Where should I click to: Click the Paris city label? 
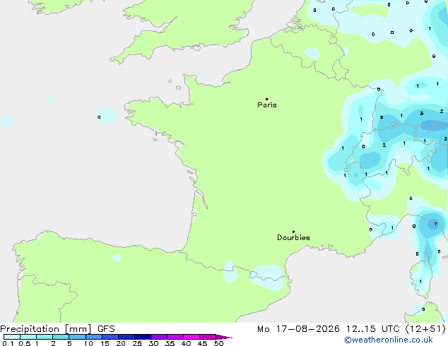point(267,105)
